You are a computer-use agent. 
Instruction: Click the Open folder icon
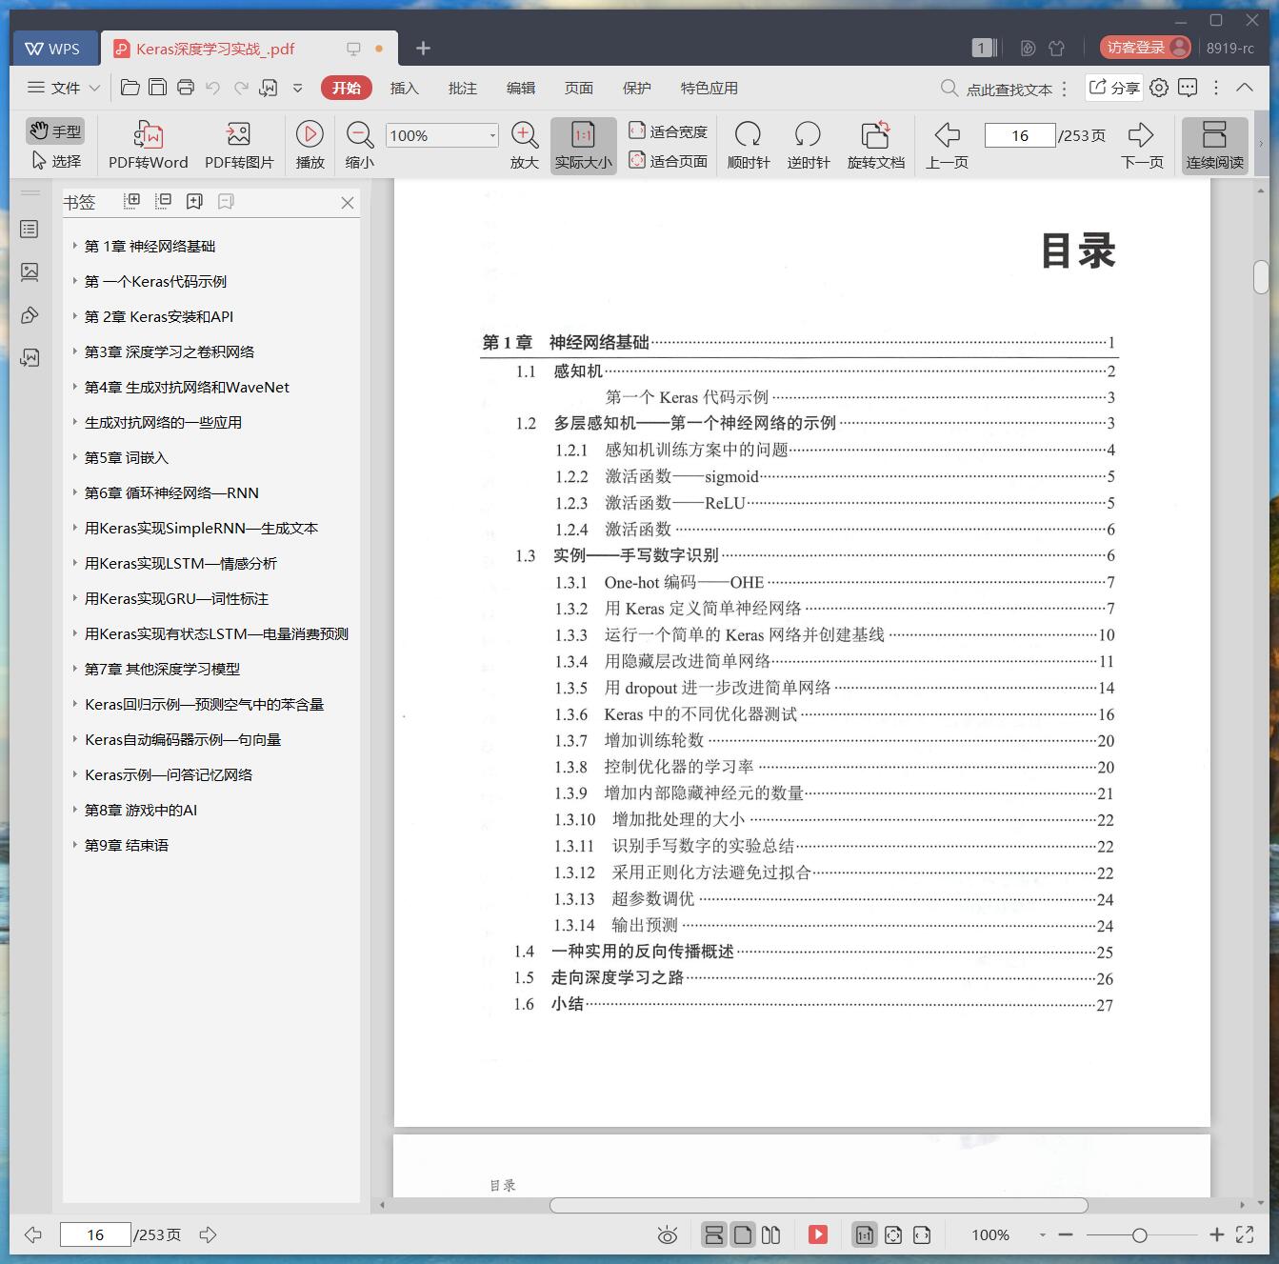click(130, 88)
